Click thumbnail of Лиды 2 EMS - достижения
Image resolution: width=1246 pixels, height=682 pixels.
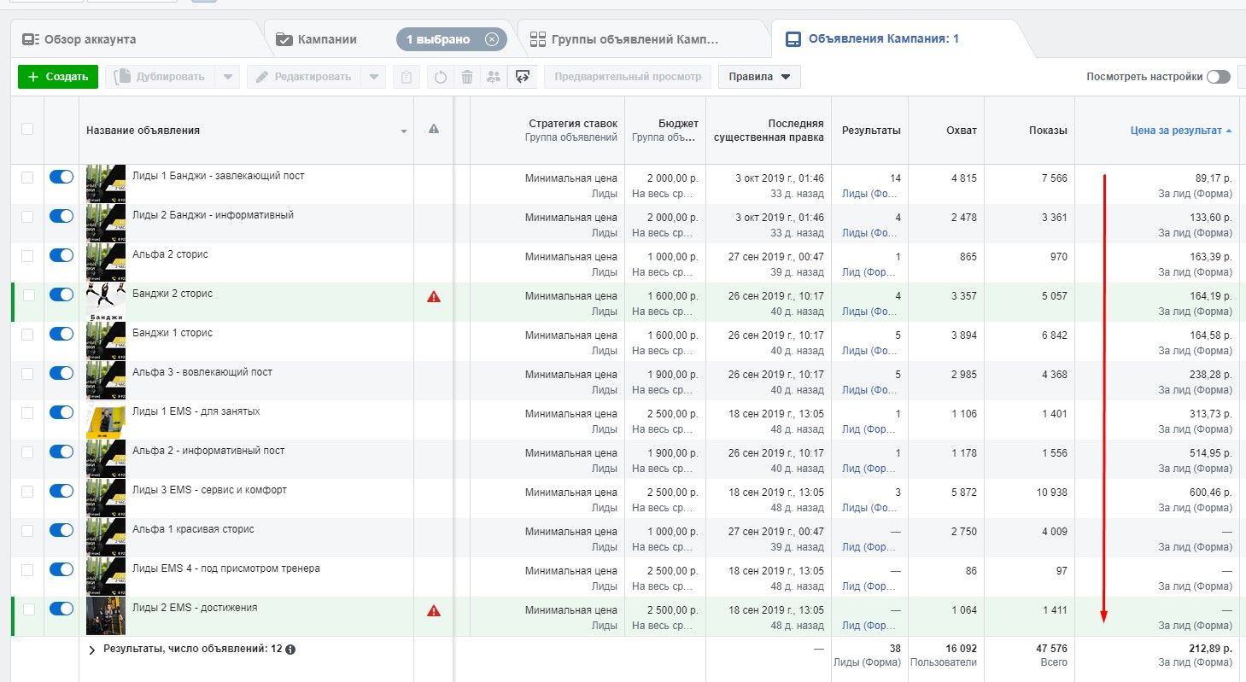click(106, 616)
